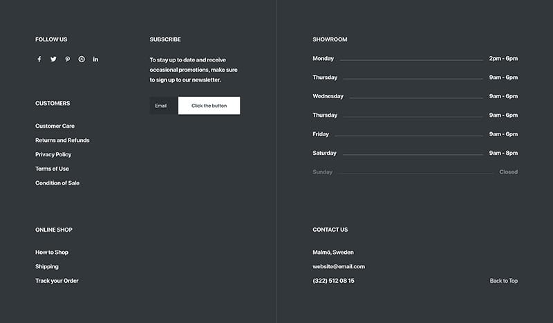Click Track your Order
The width and height of the screenshot is (553, 323).
click(x=57, y=281)
